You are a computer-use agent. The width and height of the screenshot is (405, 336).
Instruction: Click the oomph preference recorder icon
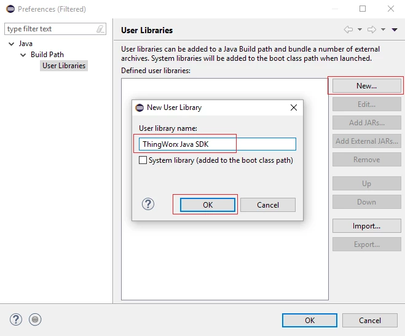(x=35, y=319)
